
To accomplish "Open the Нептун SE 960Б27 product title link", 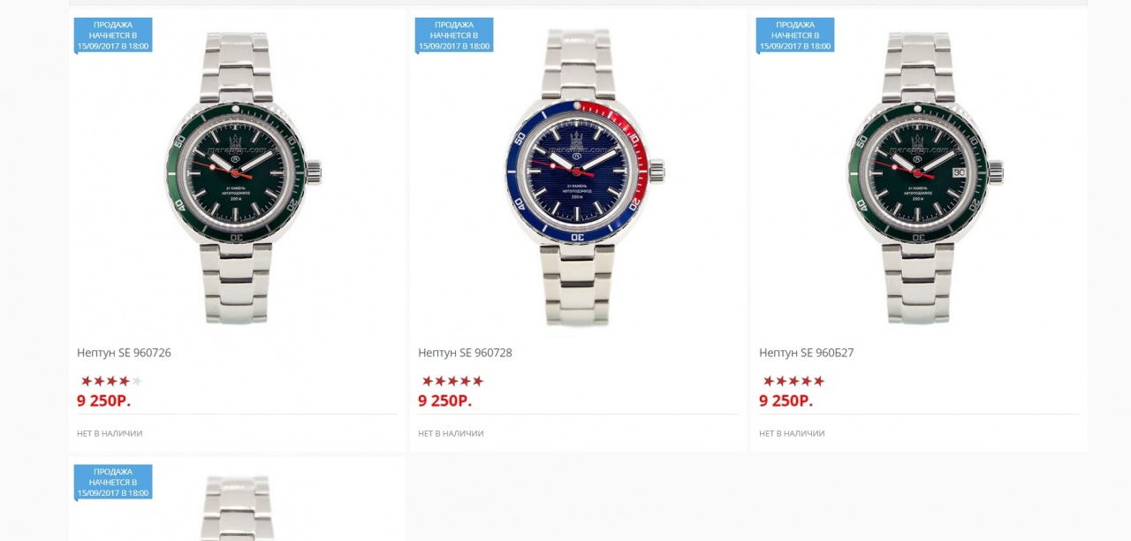I will coord(806,353).
